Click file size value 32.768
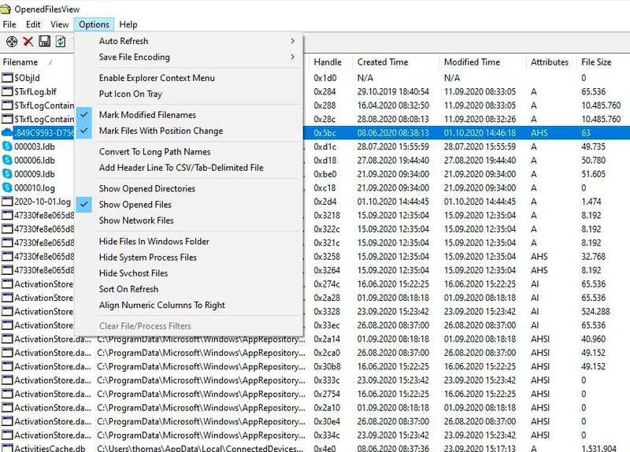The width and height of the screenshot is (630, 452). [x=593, y=257]
